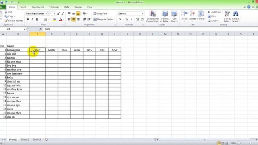Click the Orientation icon

click(x=85, y=14)
